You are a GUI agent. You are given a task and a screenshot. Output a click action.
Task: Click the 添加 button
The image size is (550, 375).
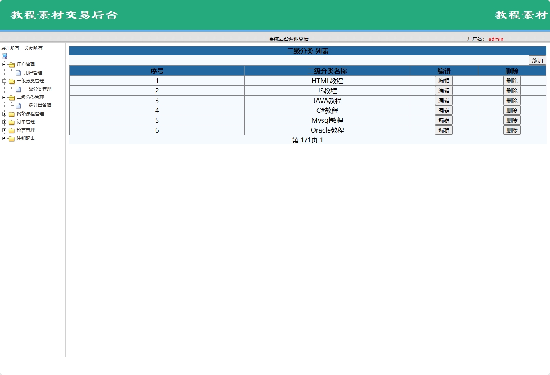pos(537,60)
